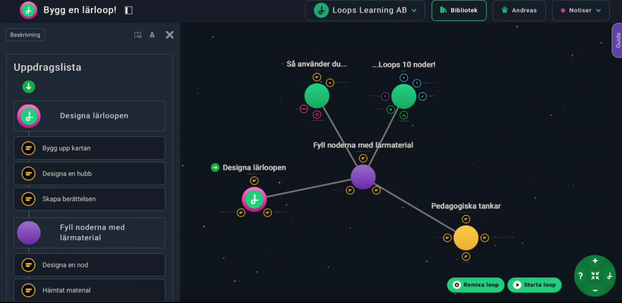
Task: Click the loop symbol on the control wheel
Action: [610, 276]
